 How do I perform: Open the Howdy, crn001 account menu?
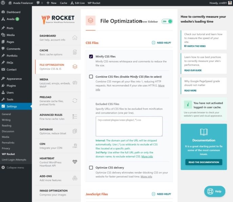click(220, 3)
